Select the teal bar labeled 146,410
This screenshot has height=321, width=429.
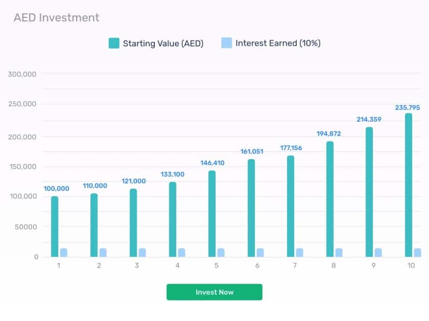pyautogui.click(x=212, y=213)
